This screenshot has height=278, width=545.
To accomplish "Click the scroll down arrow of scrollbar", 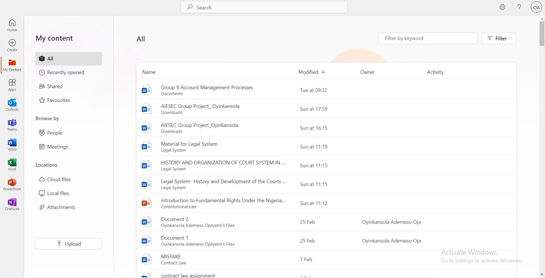I will click(x=542, y=275).
